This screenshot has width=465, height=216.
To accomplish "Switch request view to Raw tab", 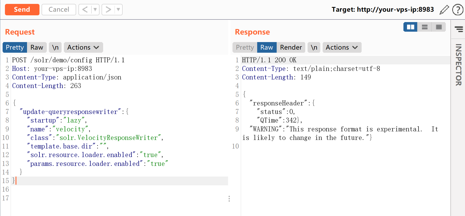I will coord(37,48).
